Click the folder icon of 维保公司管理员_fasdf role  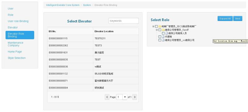163,30
